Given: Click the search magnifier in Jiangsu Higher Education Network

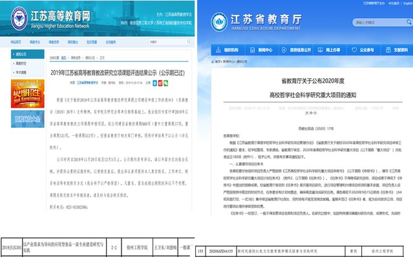Looking at the screenshot, I should [x=189, y=41].
